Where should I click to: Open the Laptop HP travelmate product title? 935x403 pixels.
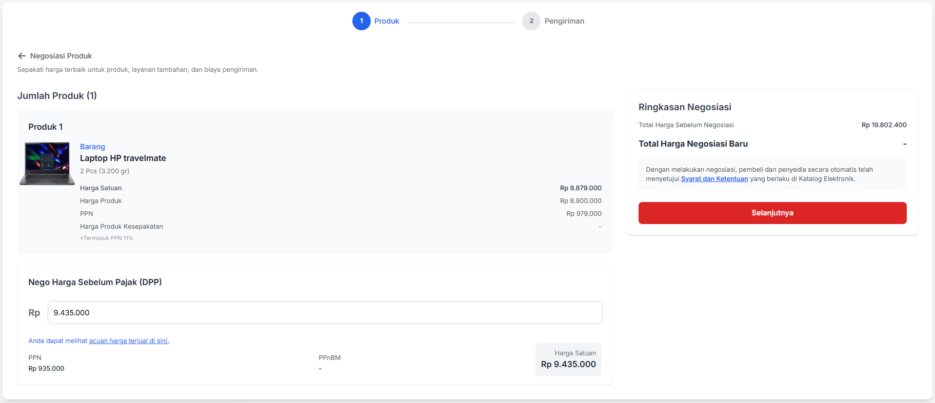(x=123, y=158)
